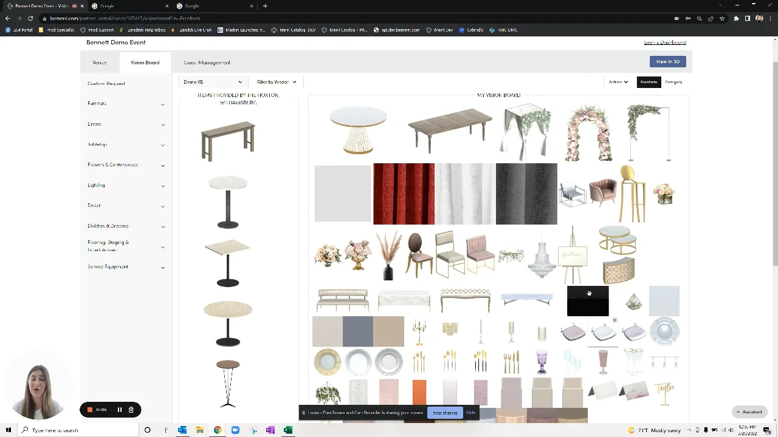Screen dimensions: 778x437
Task: Click the gold candelabra item
Action: (419, 331)
